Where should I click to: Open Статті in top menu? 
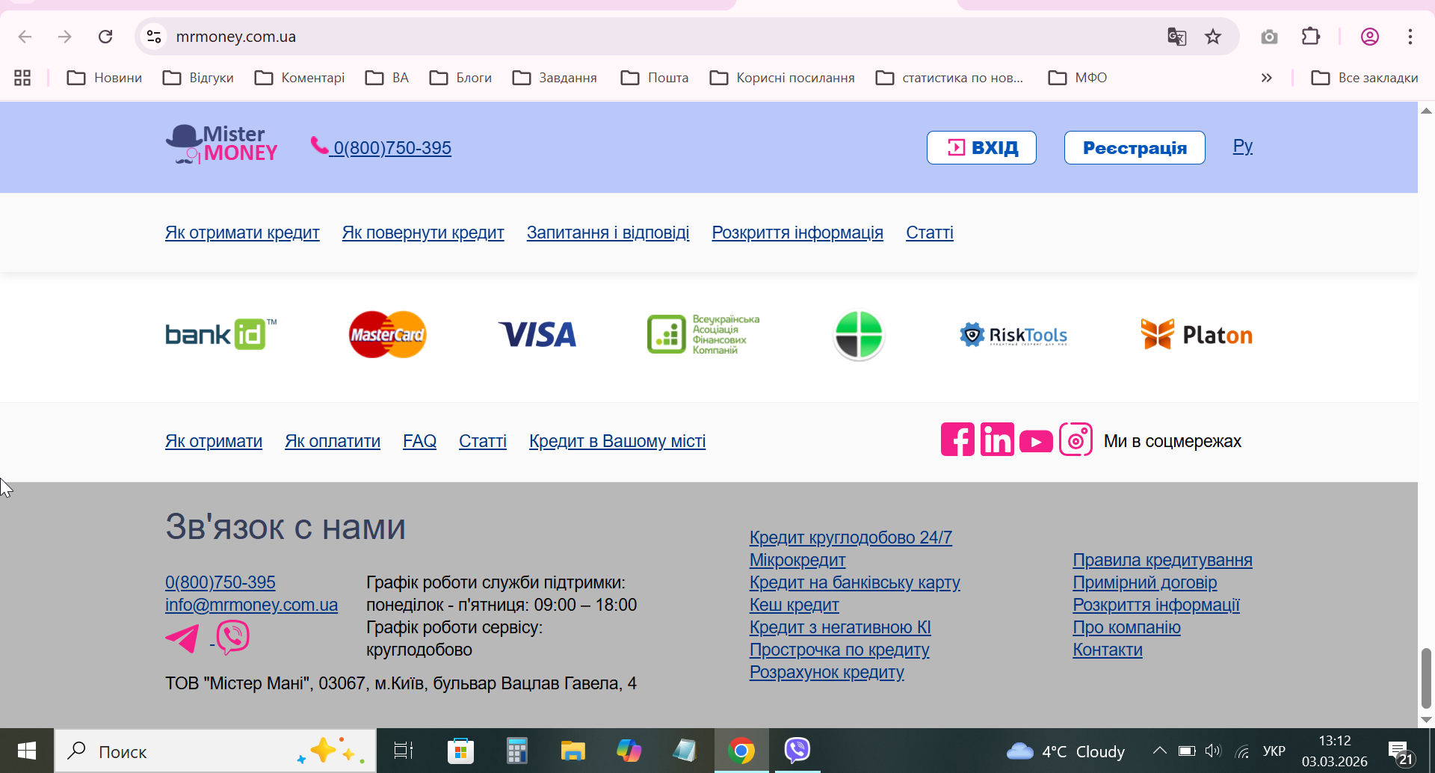[x=930, y=232]
